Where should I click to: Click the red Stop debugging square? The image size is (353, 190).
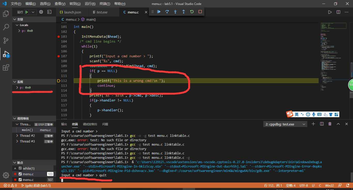(x=200, y=12)
